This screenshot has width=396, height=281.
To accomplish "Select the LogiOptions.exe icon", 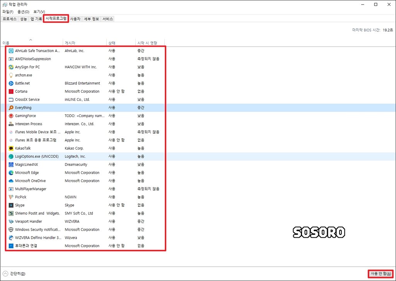I will 11,156.
